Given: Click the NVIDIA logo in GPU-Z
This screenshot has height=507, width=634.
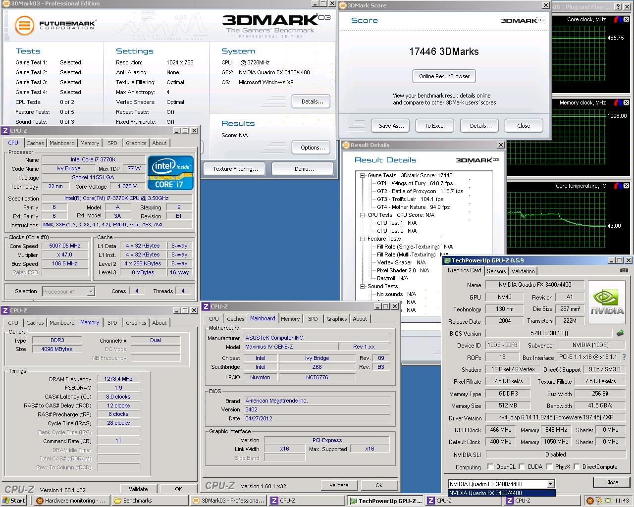Looking at the screenshot, I should [607, 304].
